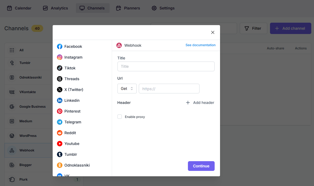The width and height of the screenshot is (314, 186).
Task: Click the Continue button
Action: click(201, 166)
